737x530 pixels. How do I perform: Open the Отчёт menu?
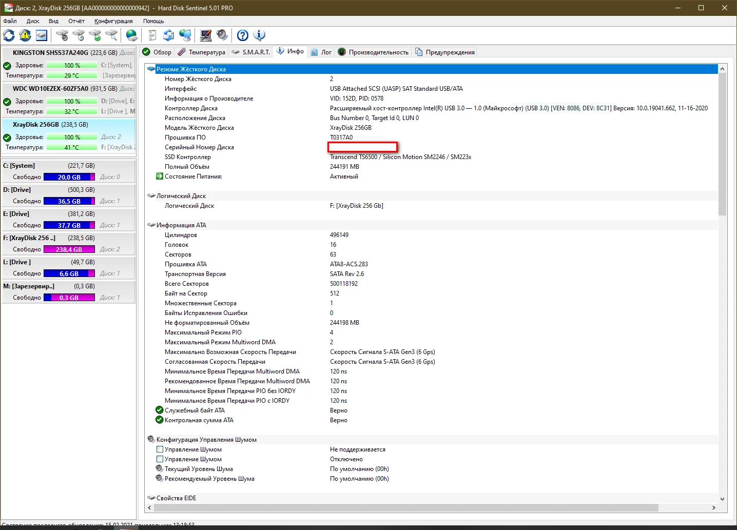click(x=76, y=21)
